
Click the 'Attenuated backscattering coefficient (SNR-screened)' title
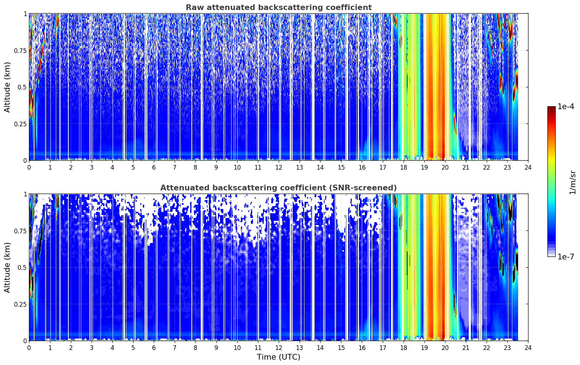click(278, 188)
